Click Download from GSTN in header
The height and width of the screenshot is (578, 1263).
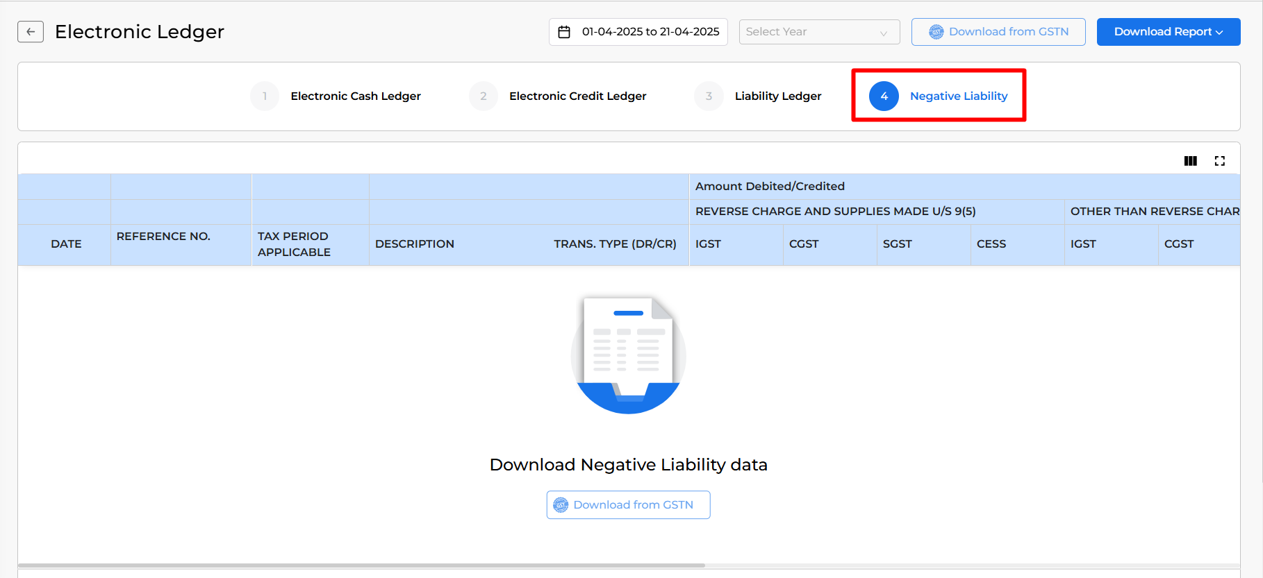click(x=998, y=32)
